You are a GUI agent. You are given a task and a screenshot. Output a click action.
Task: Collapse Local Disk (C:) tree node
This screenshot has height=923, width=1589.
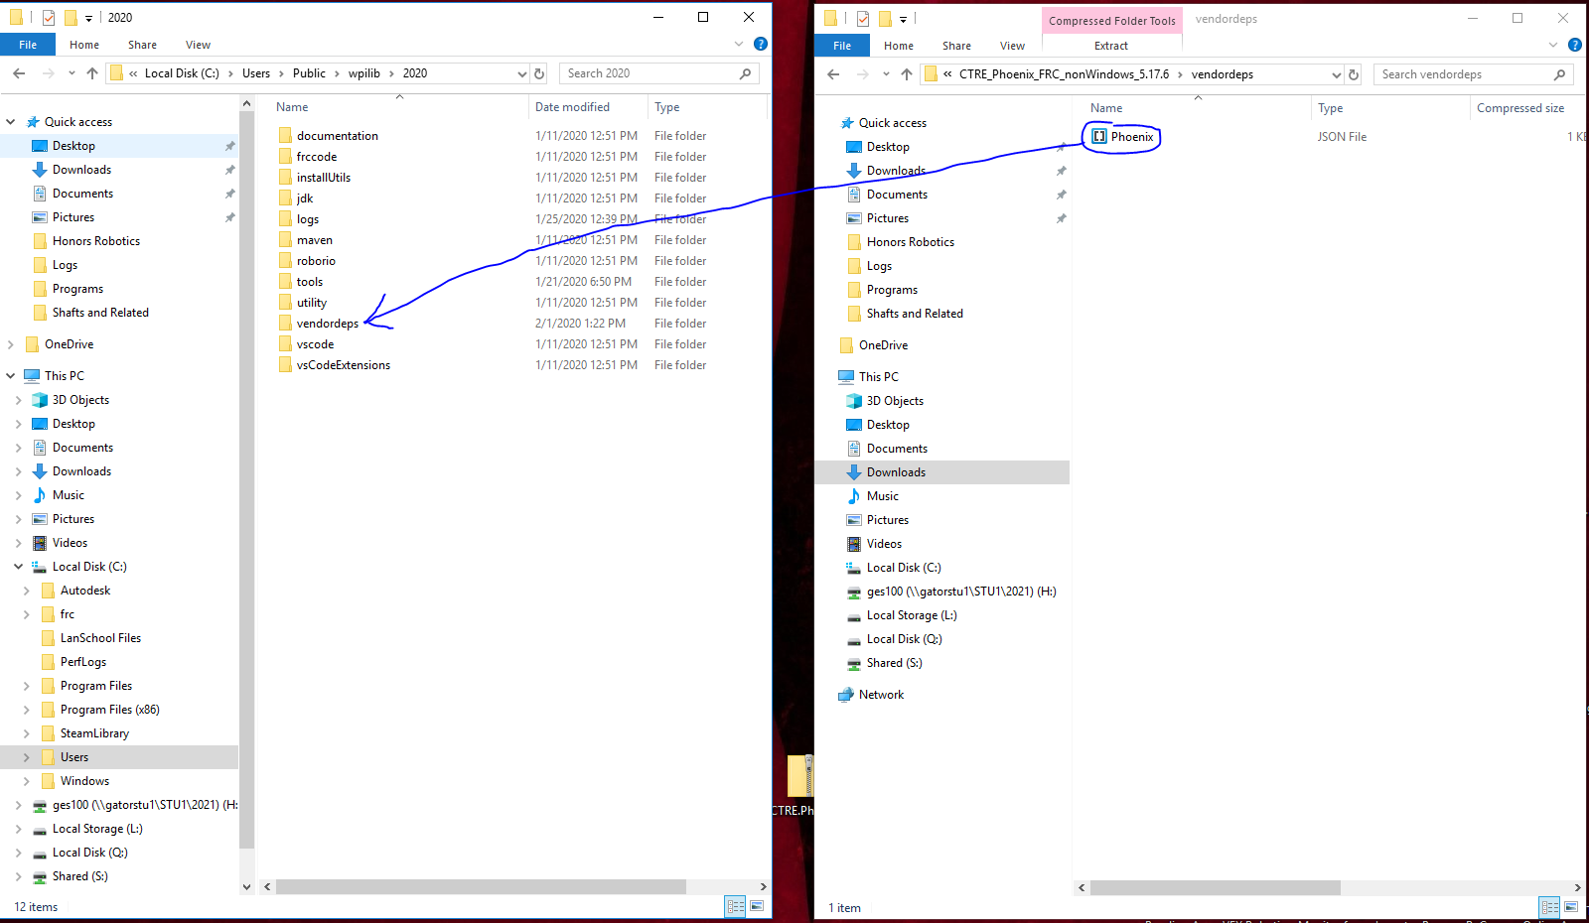pos(19,567)
